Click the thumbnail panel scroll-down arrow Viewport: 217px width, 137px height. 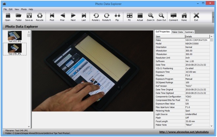pos(29,127)
